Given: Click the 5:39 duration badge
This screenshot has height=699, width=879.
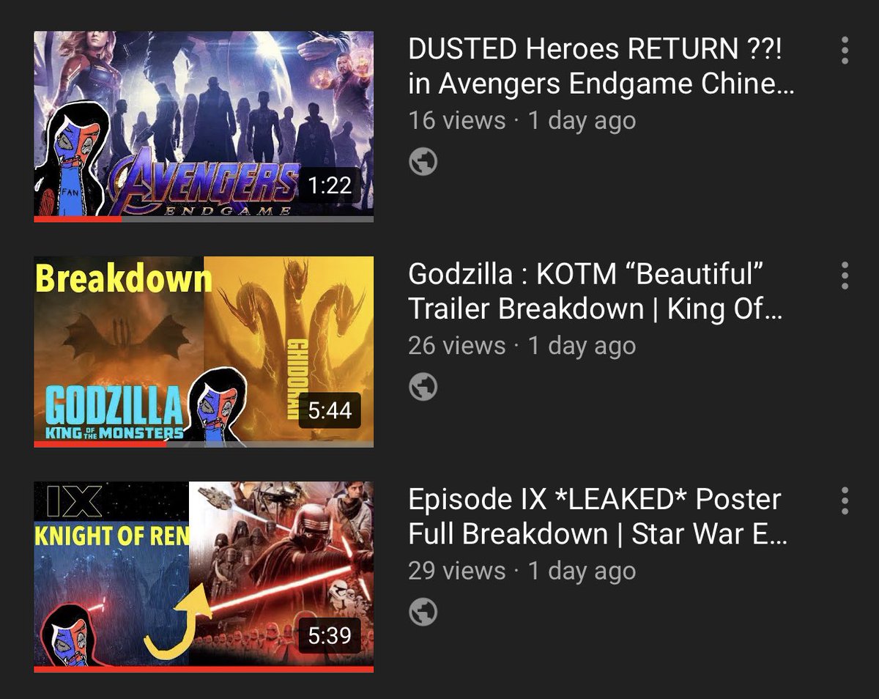Looking at the screenshot, I should click(x=330, y=635).
